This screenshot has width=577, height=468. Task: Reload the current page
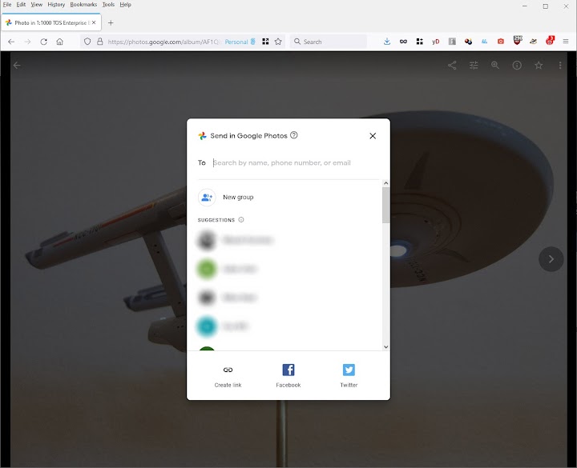coord(43,42)
